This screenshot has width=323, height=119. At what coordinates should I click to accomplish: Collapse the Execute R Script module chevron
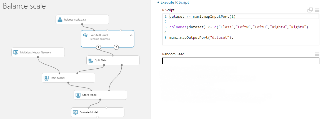(131, 35)
